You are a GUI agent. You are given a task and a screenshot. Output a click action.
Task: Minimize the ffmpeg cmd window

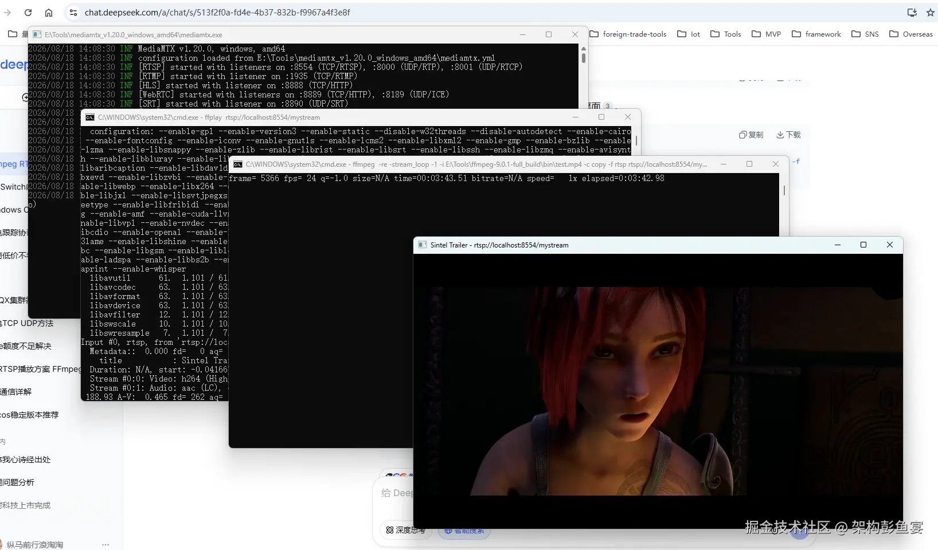724,164
